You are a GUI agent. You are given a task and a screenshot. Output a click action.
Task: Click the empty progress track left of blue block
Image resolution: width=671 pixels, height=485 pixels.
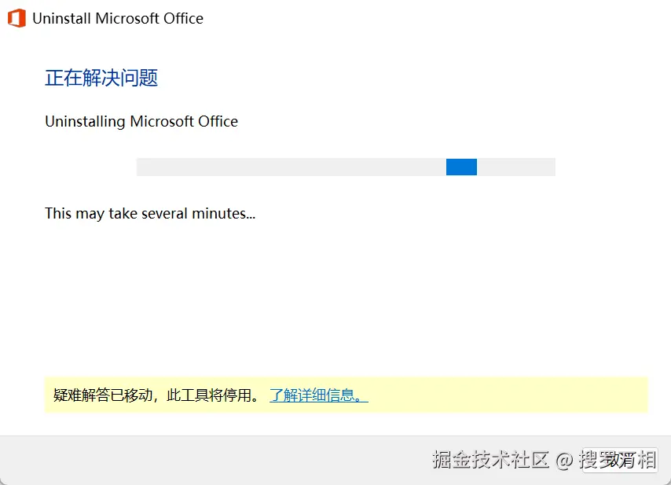291,167
